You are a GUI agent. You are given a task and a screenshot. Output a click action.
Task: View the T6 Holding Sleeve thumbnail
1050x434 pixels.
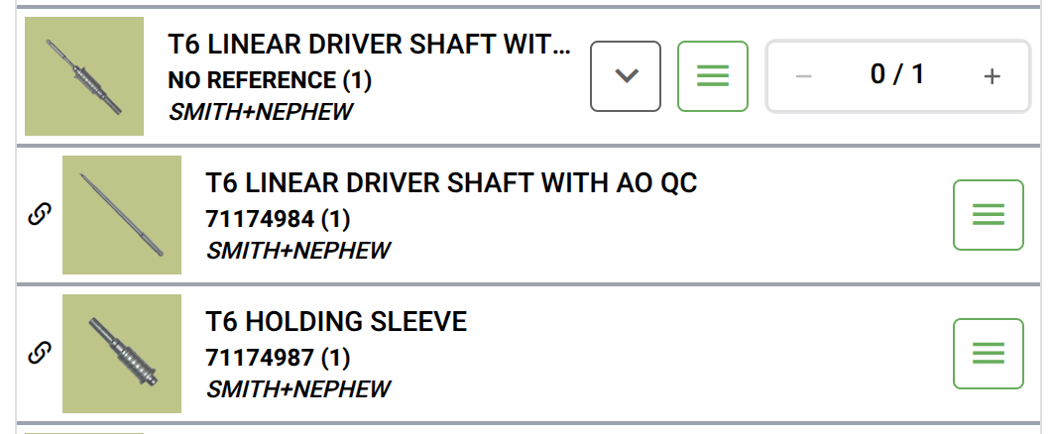pyautogui.click(x=122, y=354)
